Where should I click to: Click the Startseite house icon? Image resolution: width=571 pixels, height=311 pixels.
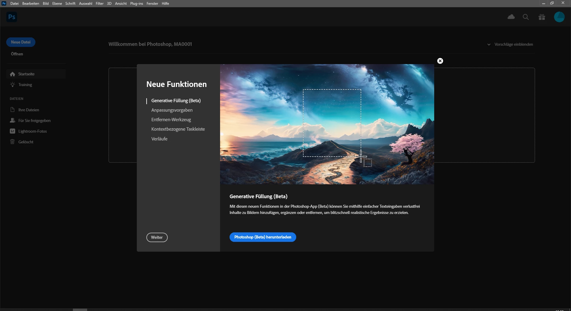point(12,74)
